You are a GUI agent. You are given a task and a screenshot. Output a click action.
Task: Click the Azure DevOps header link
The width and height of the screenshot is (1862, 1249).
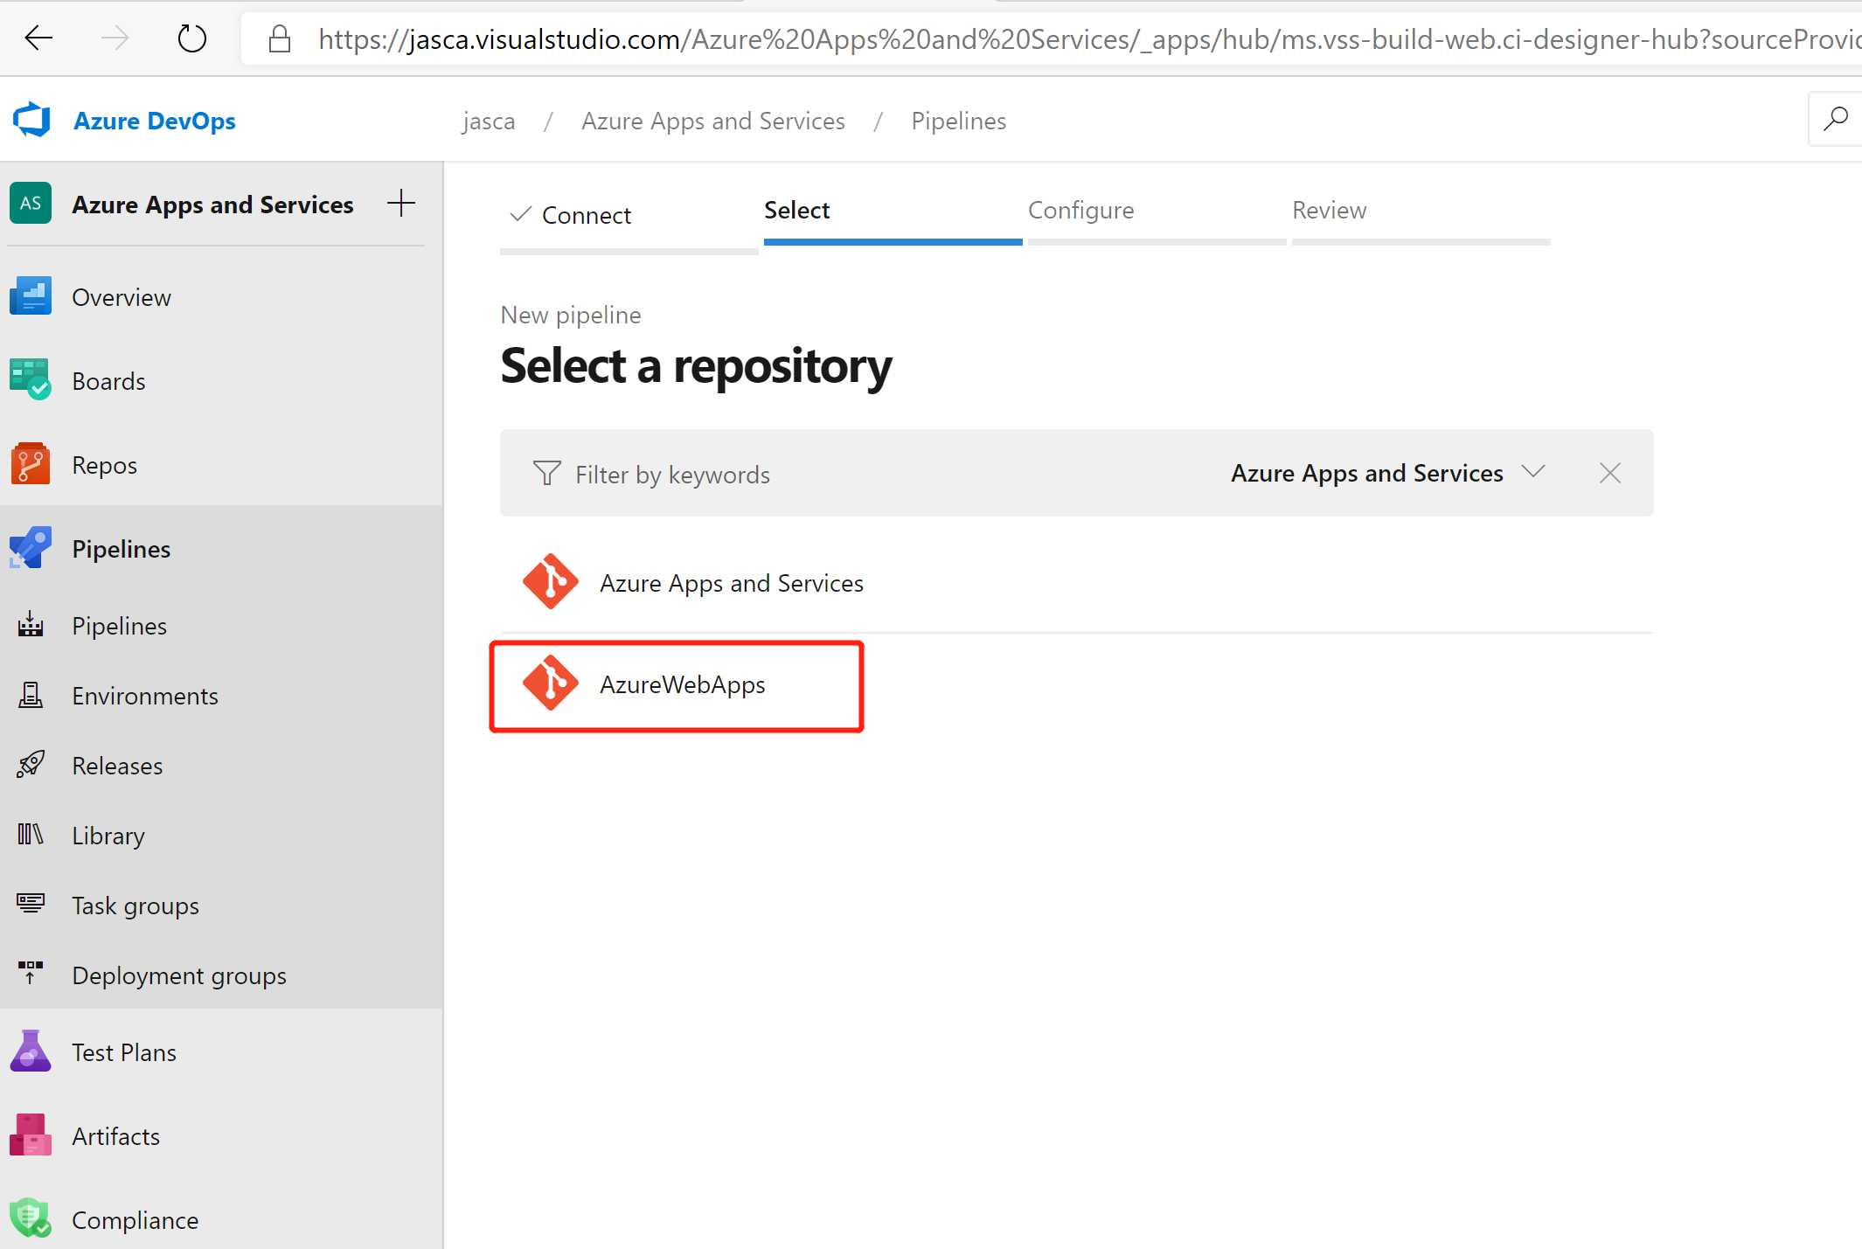click(x=154, y=121)
